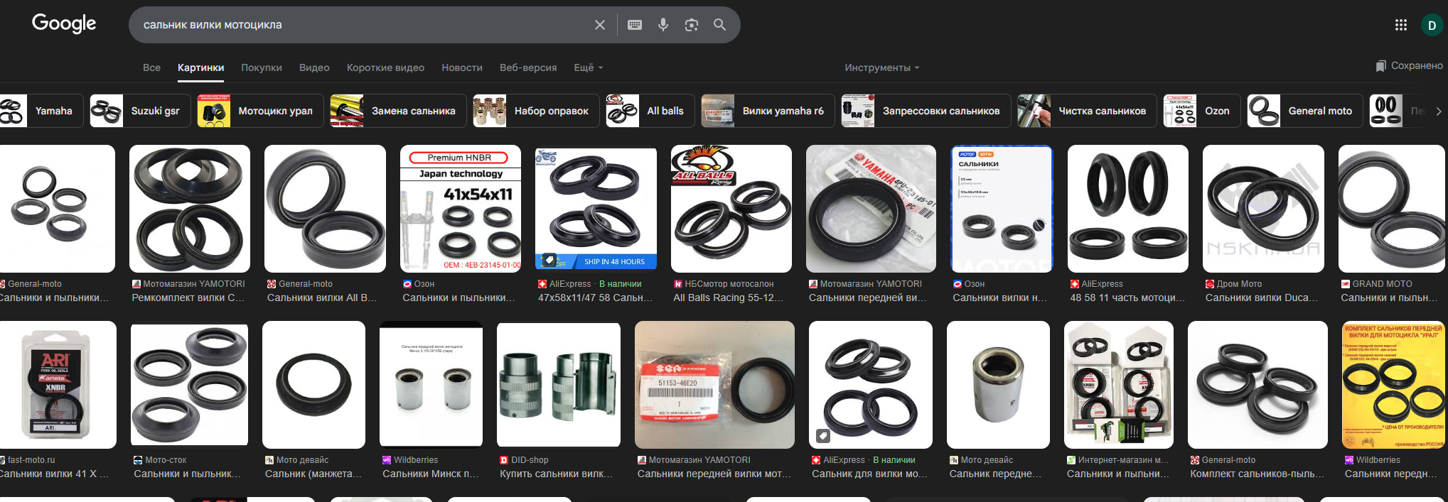
Task: Filter by the Yamaha chip
Action: click(x=41, y=111)
